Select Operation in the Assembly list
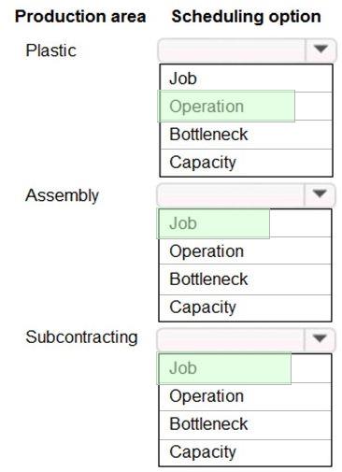 (245, 250)
